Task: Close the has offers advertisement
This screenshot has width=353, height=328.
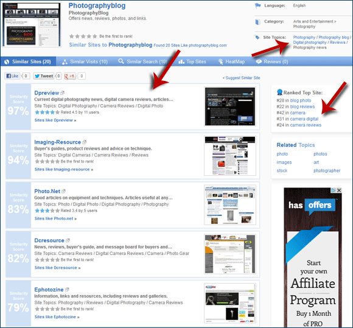Action: click(339, 190)
